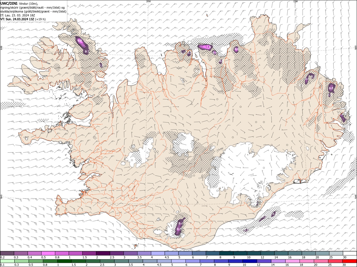
Task: Click the 'UWC/DINI: Vindur (10m),' title line
Action: tap(19, 3)
